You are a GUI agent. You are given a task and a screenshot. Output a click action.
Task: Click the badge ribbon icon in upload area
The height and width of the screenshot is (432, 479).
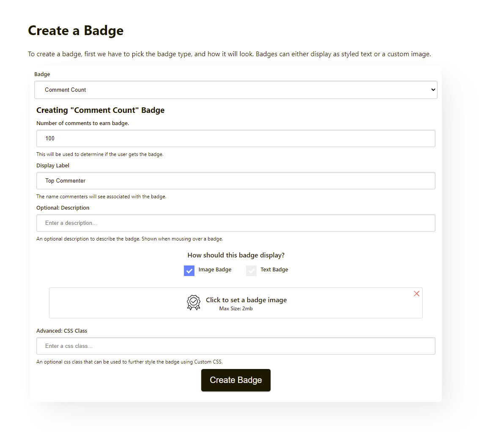[x=194, y=303]
